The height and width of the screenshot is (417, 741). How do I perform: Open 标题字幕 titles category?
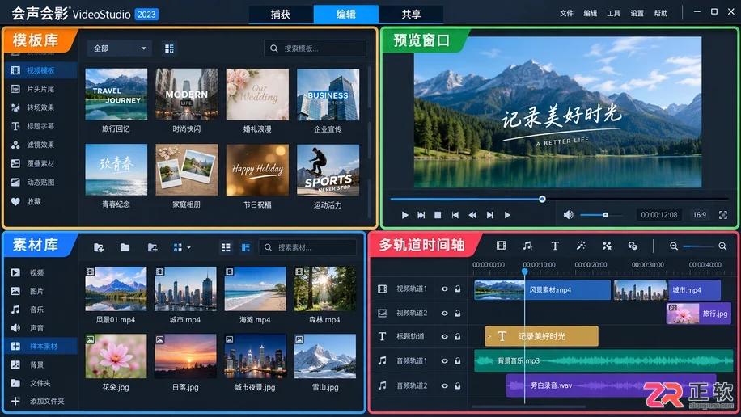pos(40,126)
